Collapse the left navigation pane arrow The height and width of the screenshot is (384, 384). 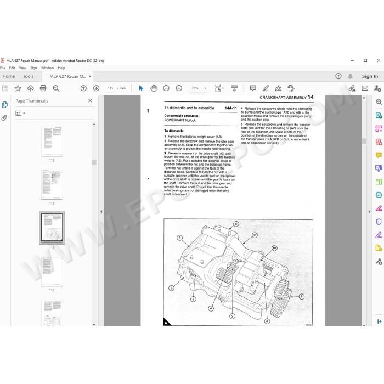pos(101,212)
